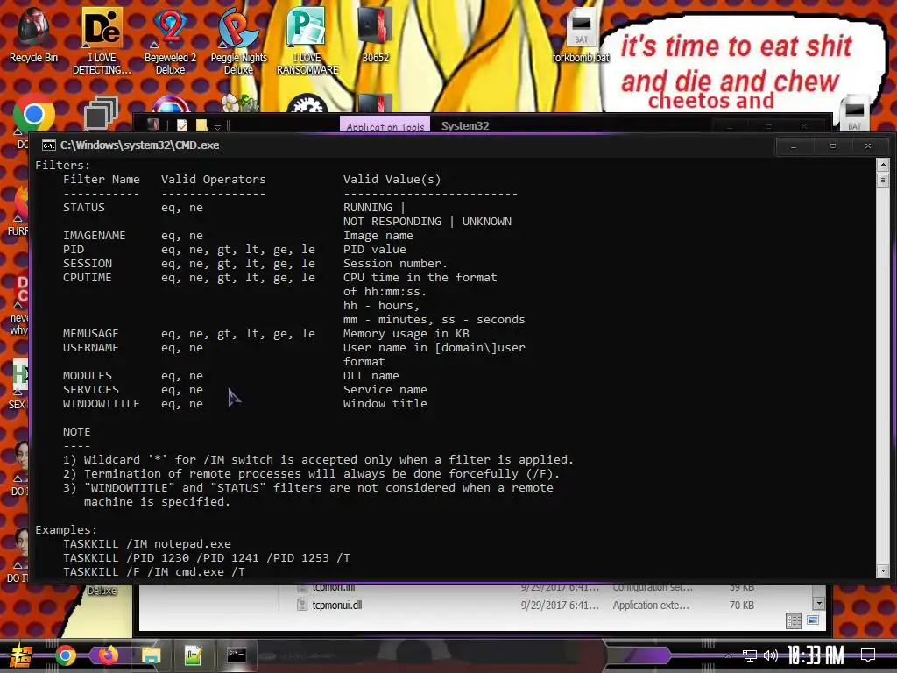The image size is (897, 673).
Task: Open the clock showing 10:33 AM
Action: tap(816, 655)
